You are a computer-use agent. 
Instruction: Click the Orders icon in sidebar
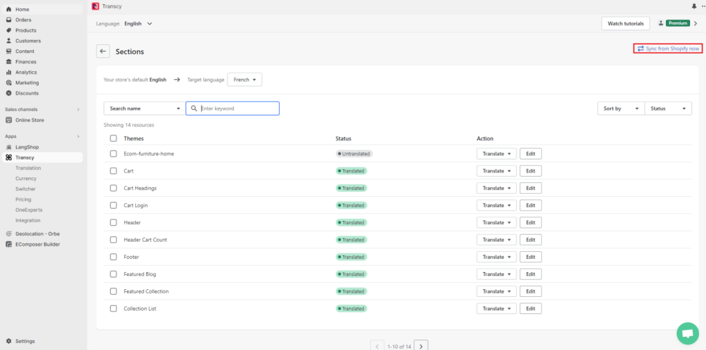8,20
